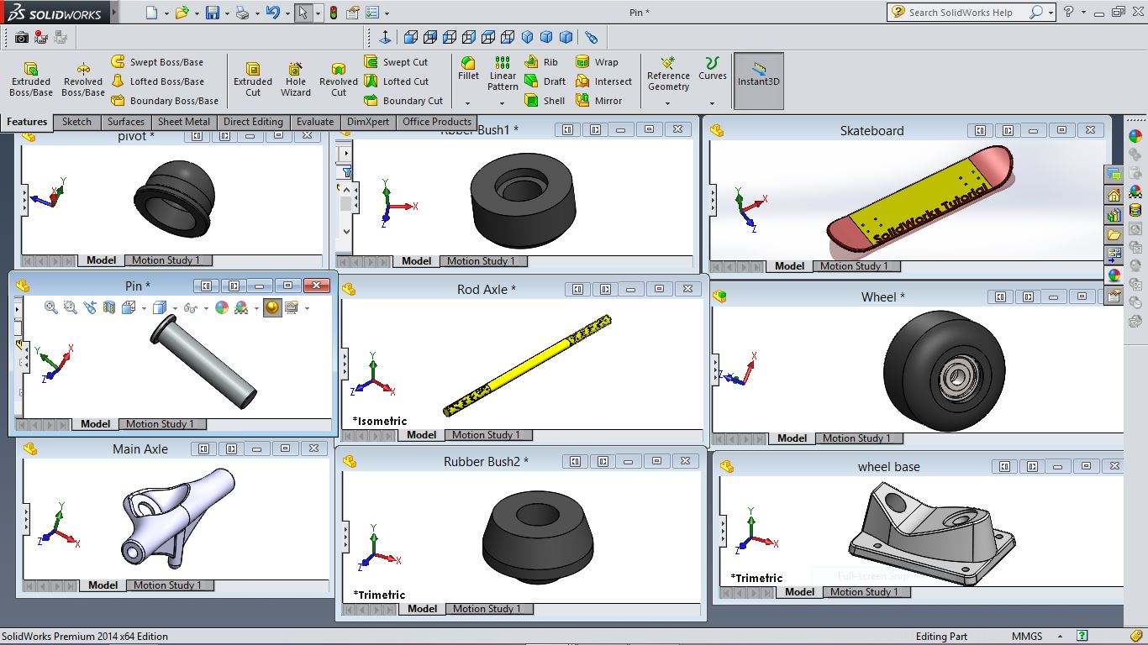
Task: Open the File Explorer task pane tab
Action: (x=1114, y=234)
